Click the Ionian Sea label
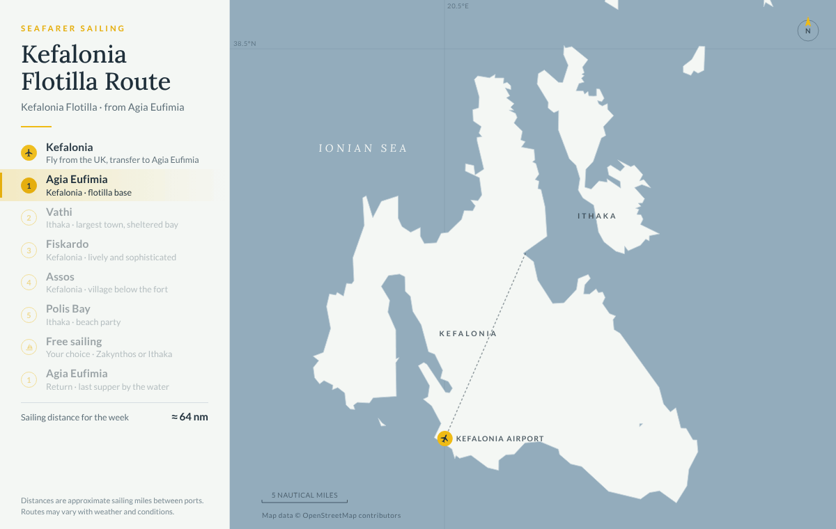Viewport: 836px width, 529px height. click(363, 148)
